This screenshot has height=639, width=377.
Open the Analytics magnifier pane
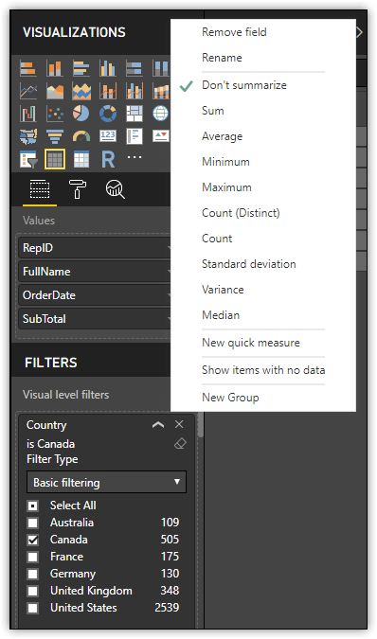tap(115, 189)
